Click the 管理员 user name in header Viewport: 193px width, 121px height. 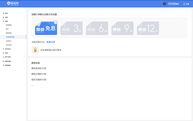point(174,4)
